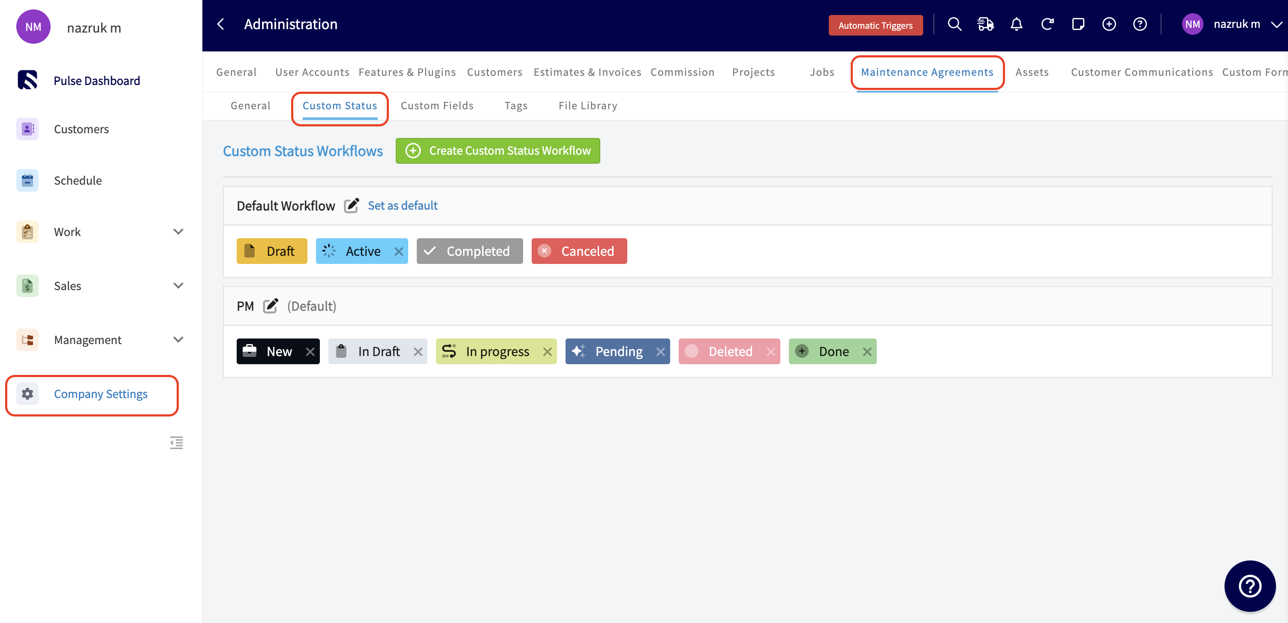Screen dimensions: 1288x623
Task: Open Schedule in the sidebar
Action: 78,180
